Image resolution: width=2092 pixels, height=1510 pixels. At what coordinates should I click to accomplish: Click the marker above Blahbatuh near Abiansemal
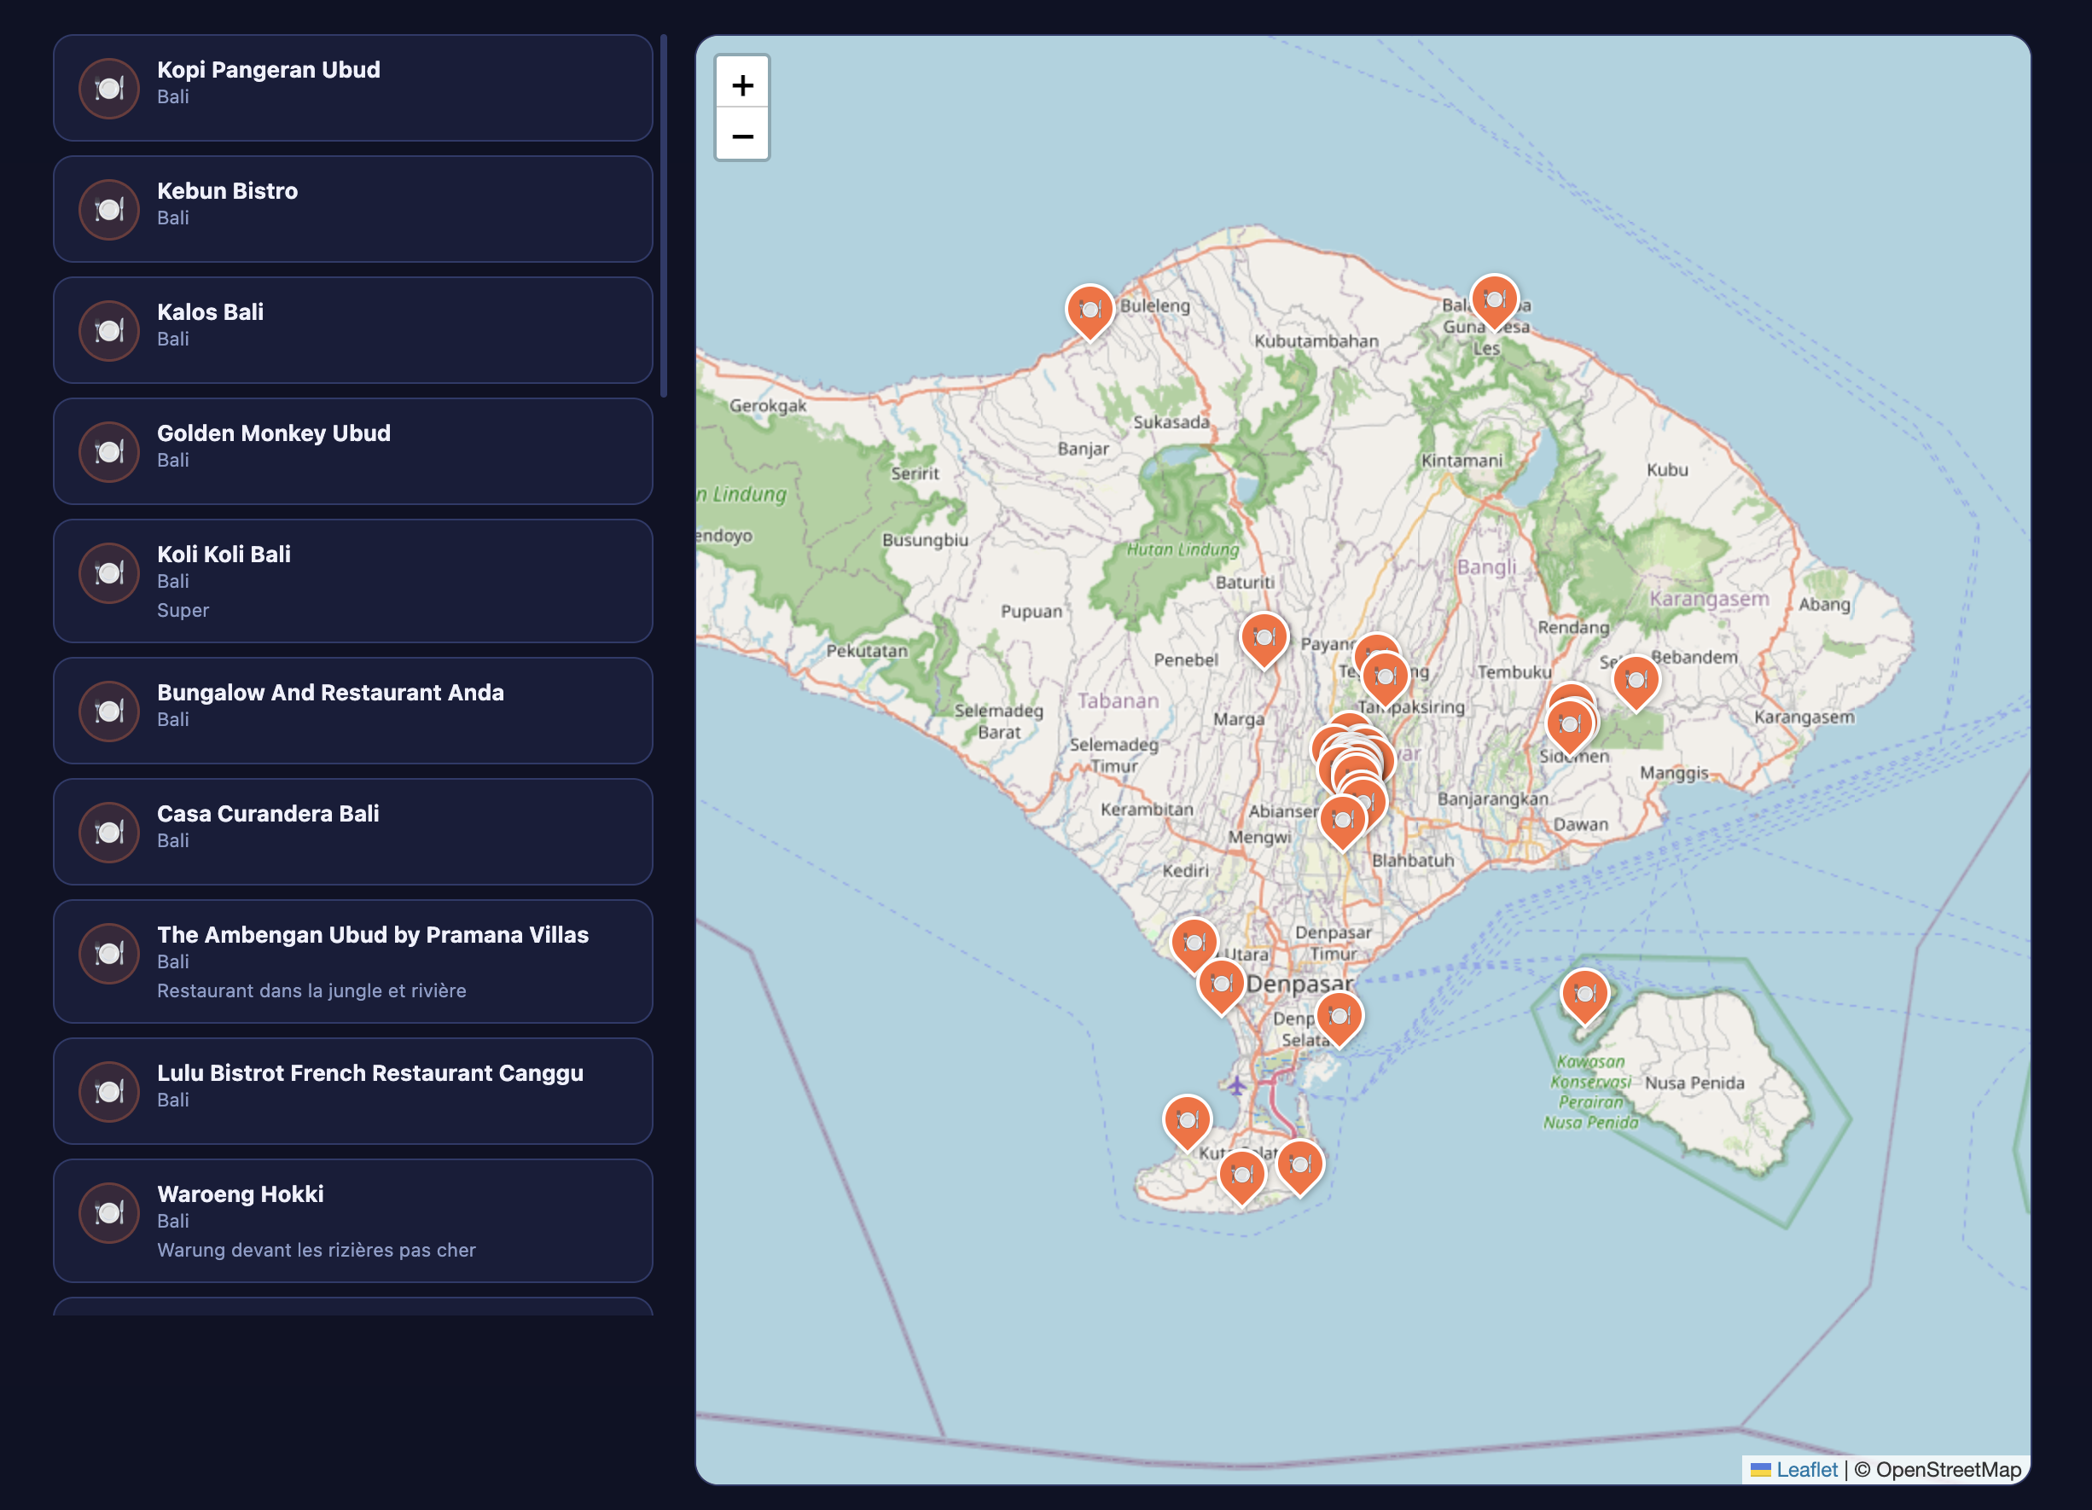(1342, 821)
